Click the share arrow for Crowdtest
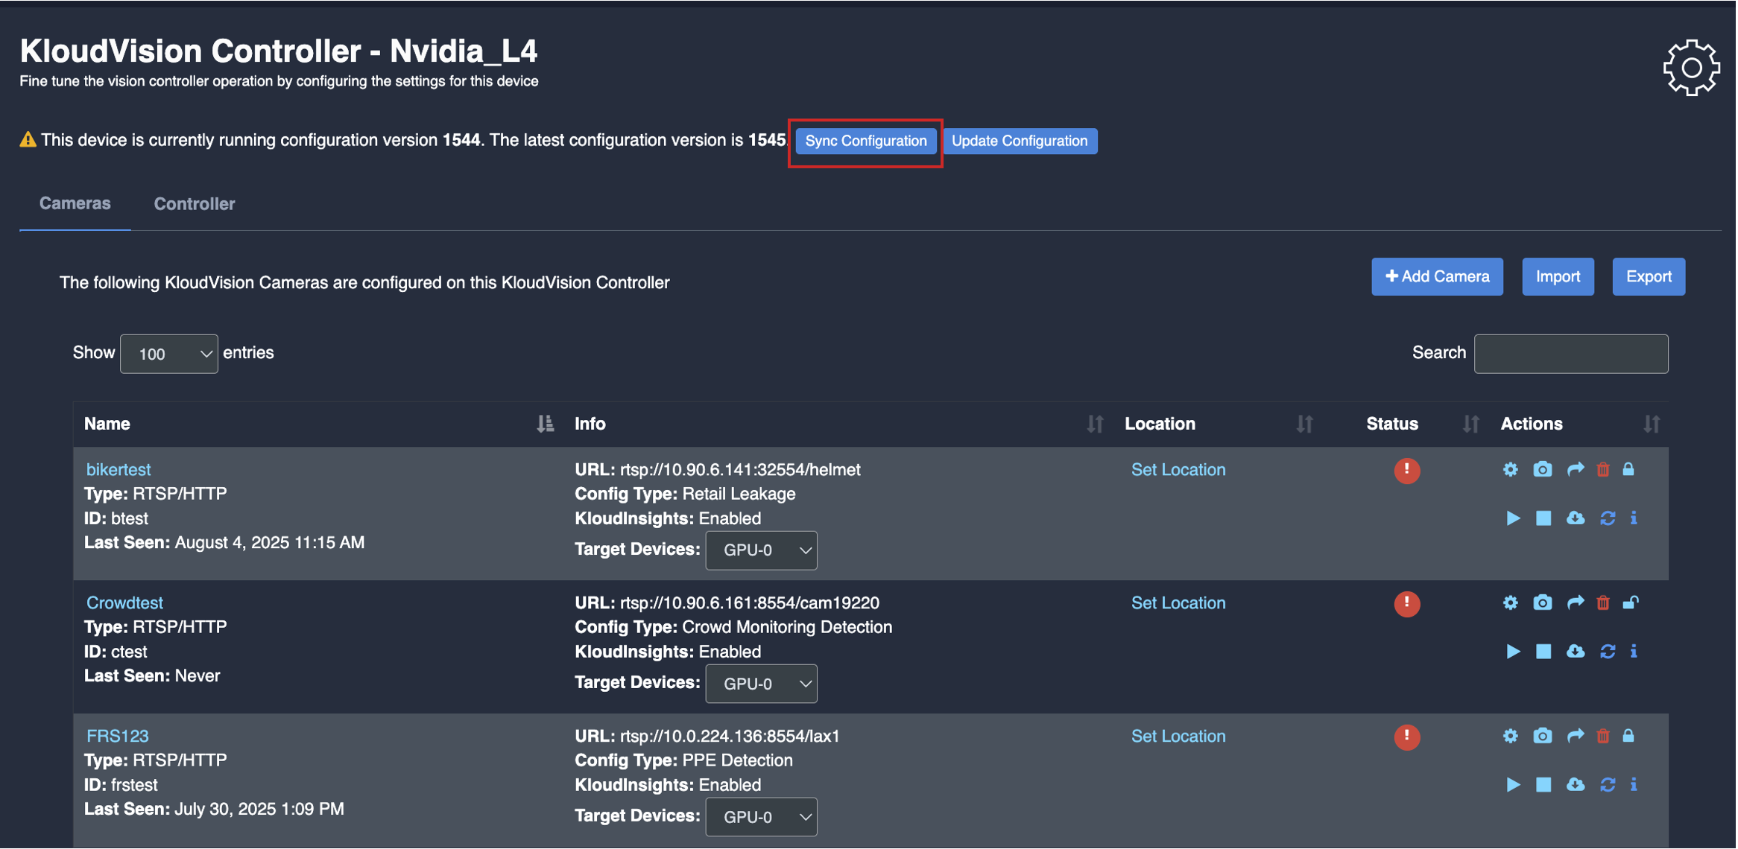 point(1575,602)
